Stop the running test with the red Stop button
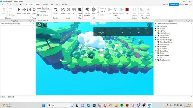Viewport: 193px width, 108px height. 127,11
